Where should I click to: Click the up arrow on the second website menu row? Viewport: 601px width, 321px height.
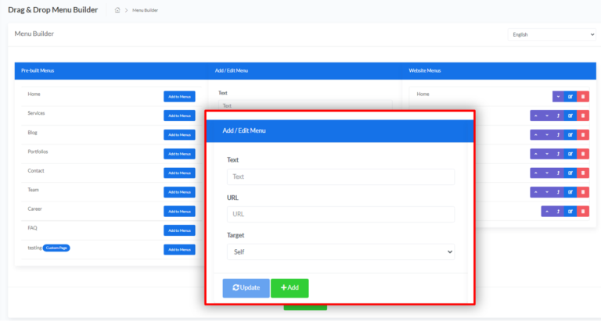536,116
